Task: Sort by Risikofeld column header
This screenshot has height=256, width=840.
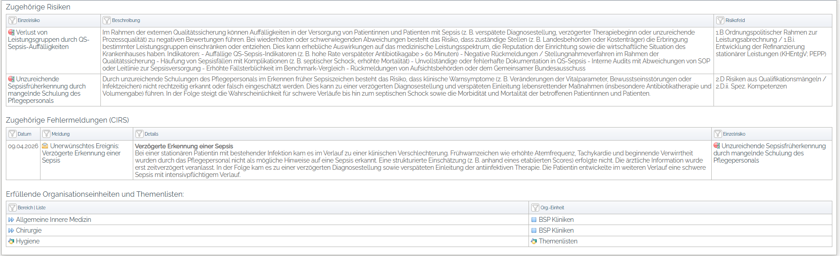Action: pos(735,21)
